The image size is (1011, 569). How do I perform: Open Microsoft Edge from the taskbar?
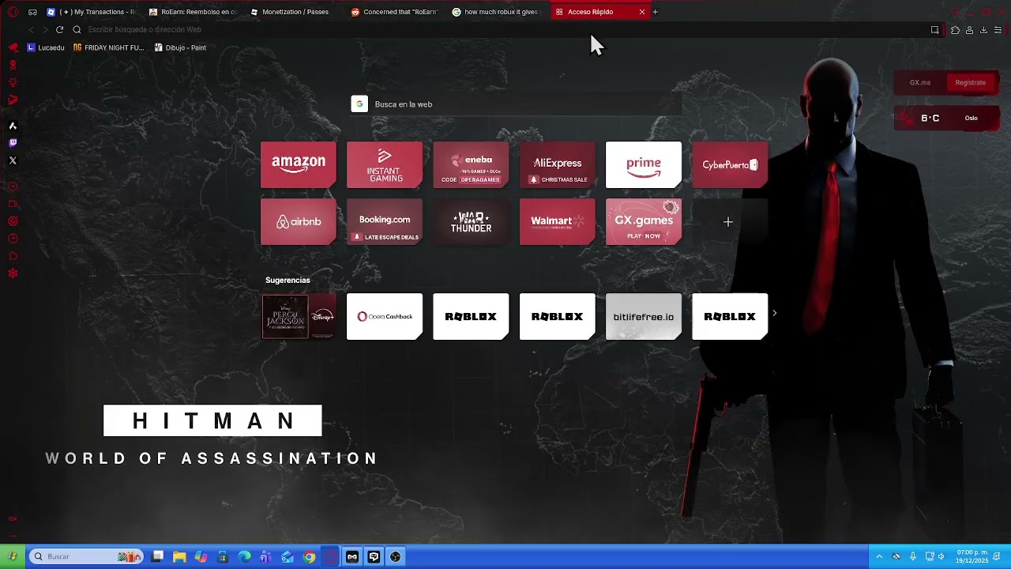pos(244,557)
